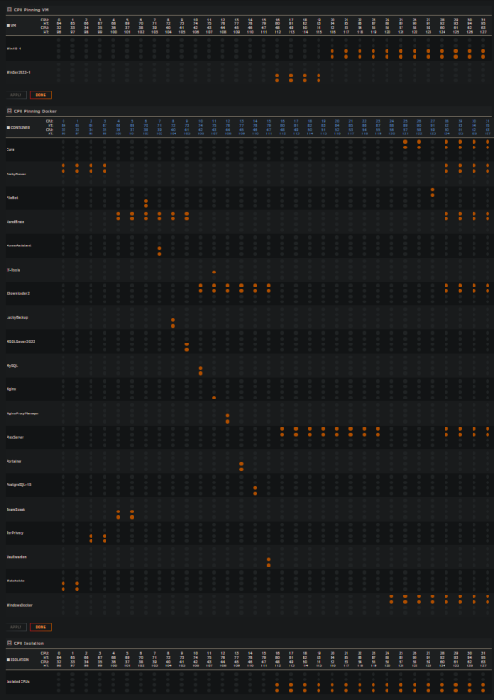
Task: Click the NginxProxyManager container name
Action: (22, 413)
